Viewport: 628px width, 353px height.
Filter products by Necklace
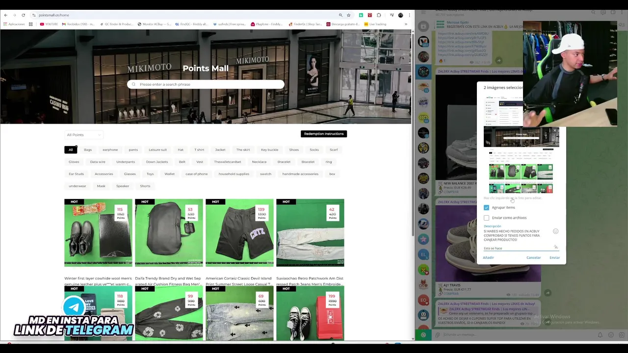point(259,162)
